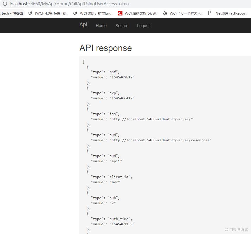
Task: Click the Api brand link in navbar
Action: 83,24
